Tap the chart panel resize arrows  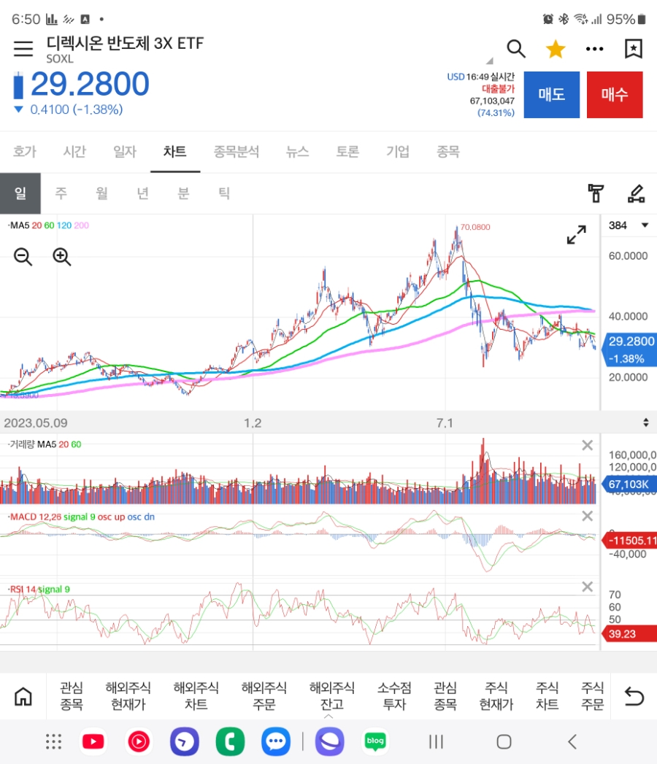(646, 422)
